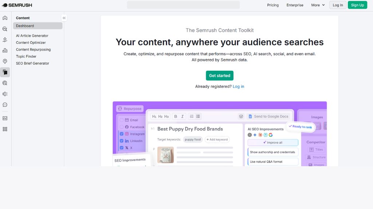Click the Claude starburst icon in preview
The image size is (373, 209).
point(260,135)
